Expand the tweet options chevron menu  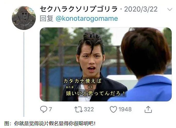click(x=170, y=9)
